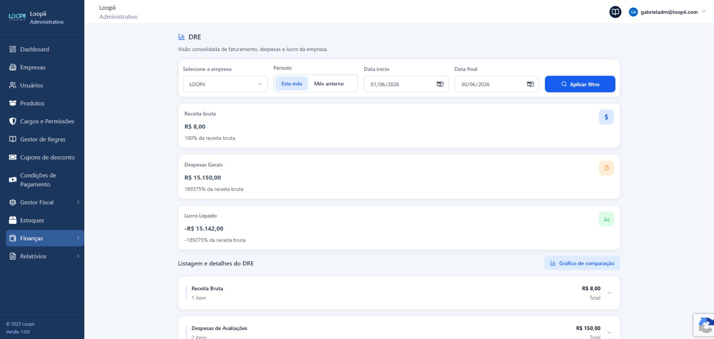Navigate to Produtos in sidebar
The image size is (714, 339).
click(45, 103)
